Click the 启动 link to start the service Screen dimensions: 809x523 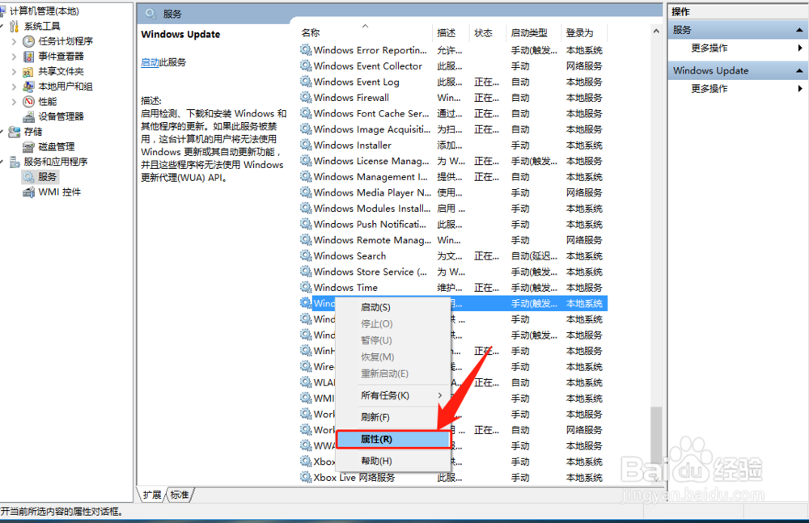(x=150, y=62)
